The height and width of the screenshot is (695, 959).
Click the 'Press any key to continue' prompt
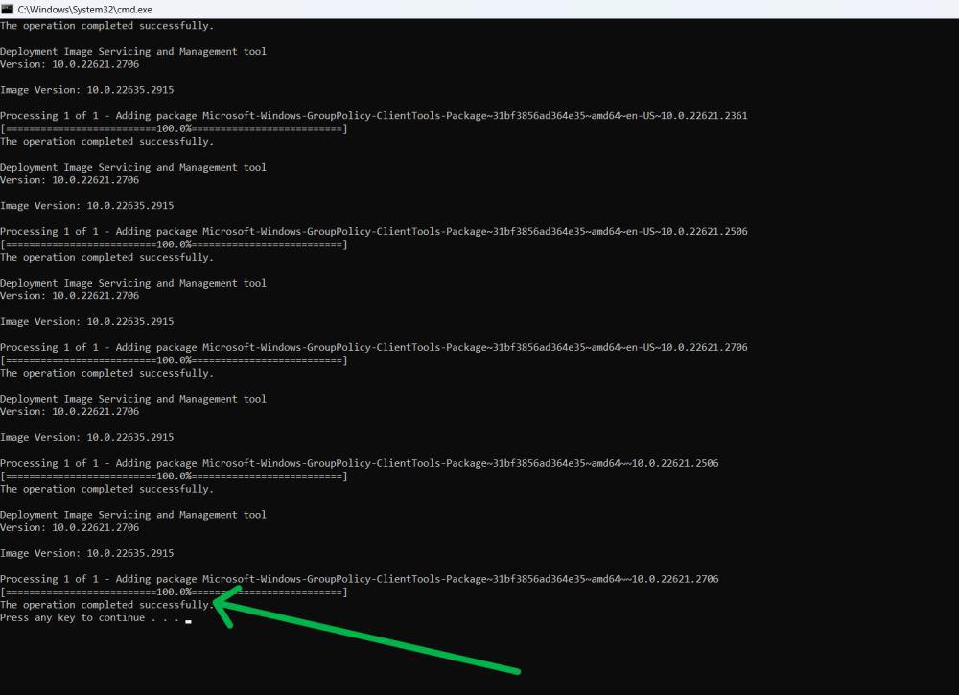point(90,618)
